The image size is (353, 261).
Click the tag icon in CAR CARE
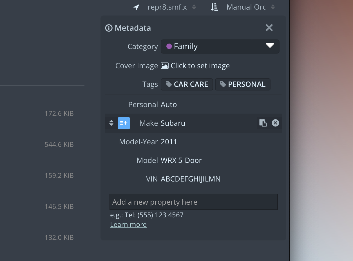coord(169,84)
